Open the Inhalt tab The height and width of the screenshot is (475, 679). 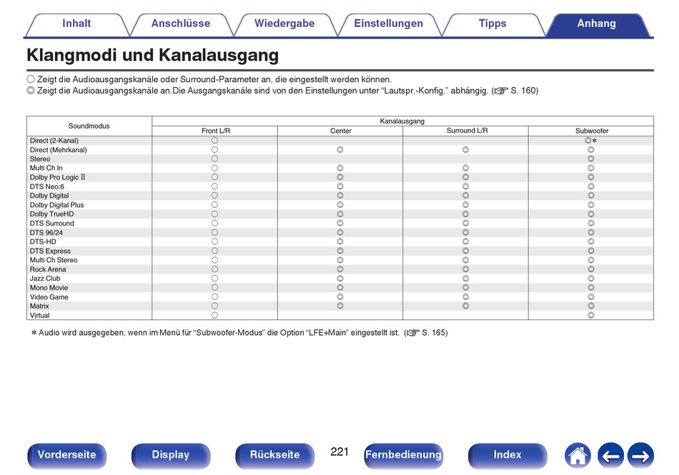[x=76, y=24]
